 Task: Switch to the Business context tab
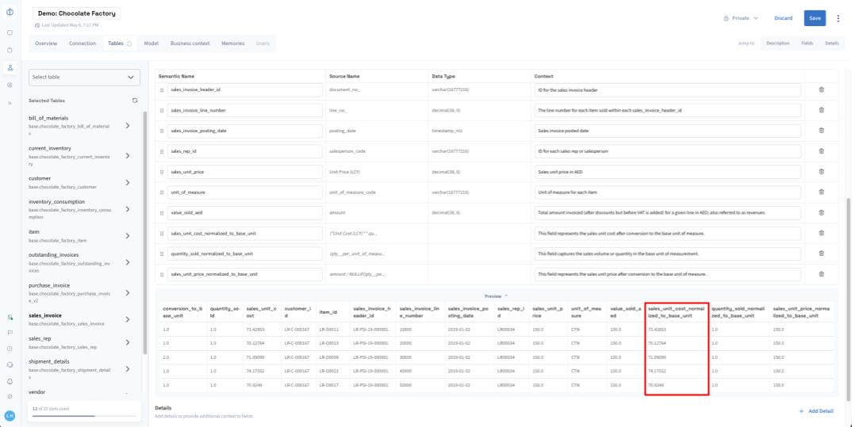tap(189, 44)
